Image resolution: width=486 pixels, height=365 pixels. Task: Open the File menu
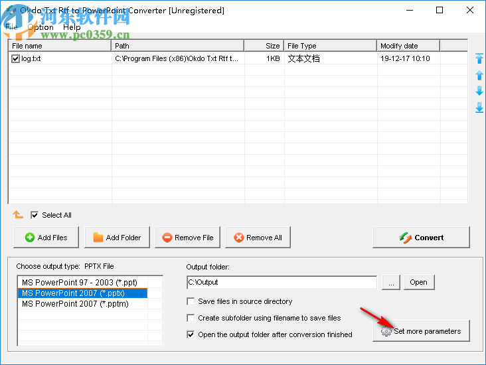[x=11, y=27]
